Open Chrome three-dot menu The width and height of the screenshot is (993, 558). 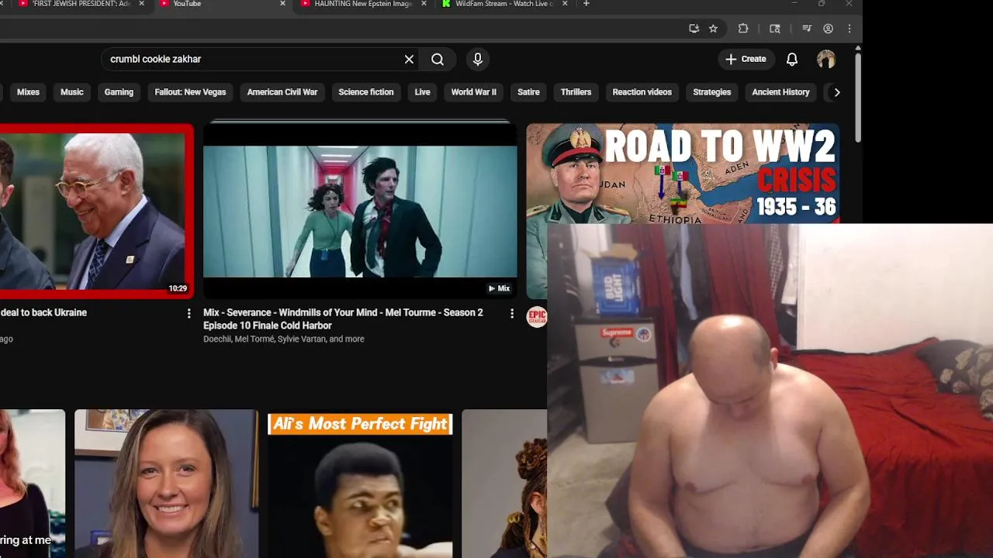pyautogui.click(x=849, y=29)
